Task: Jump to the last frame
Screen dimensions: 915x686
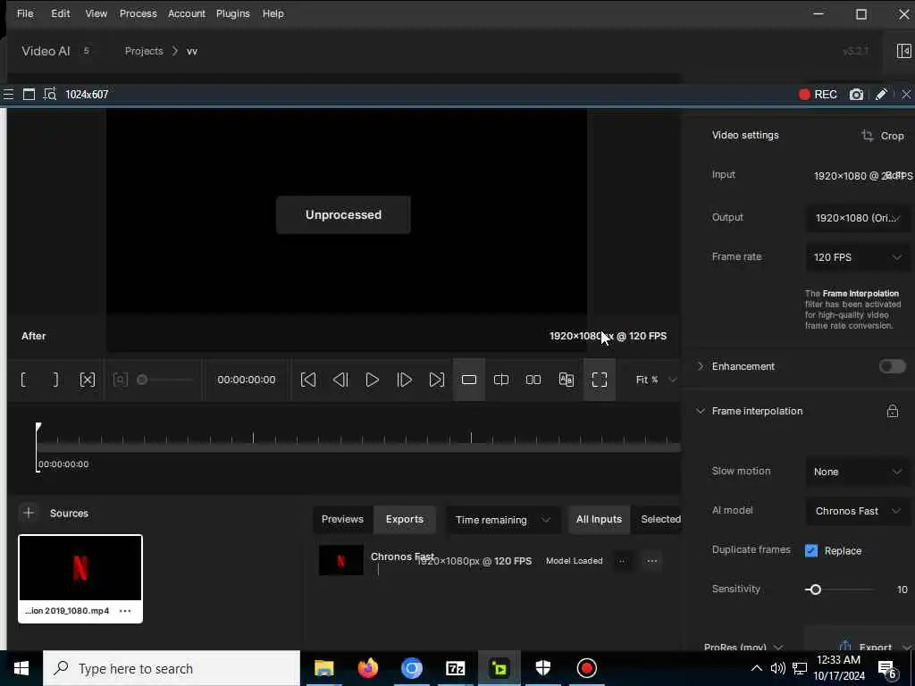Action: [x=436, y=380]
